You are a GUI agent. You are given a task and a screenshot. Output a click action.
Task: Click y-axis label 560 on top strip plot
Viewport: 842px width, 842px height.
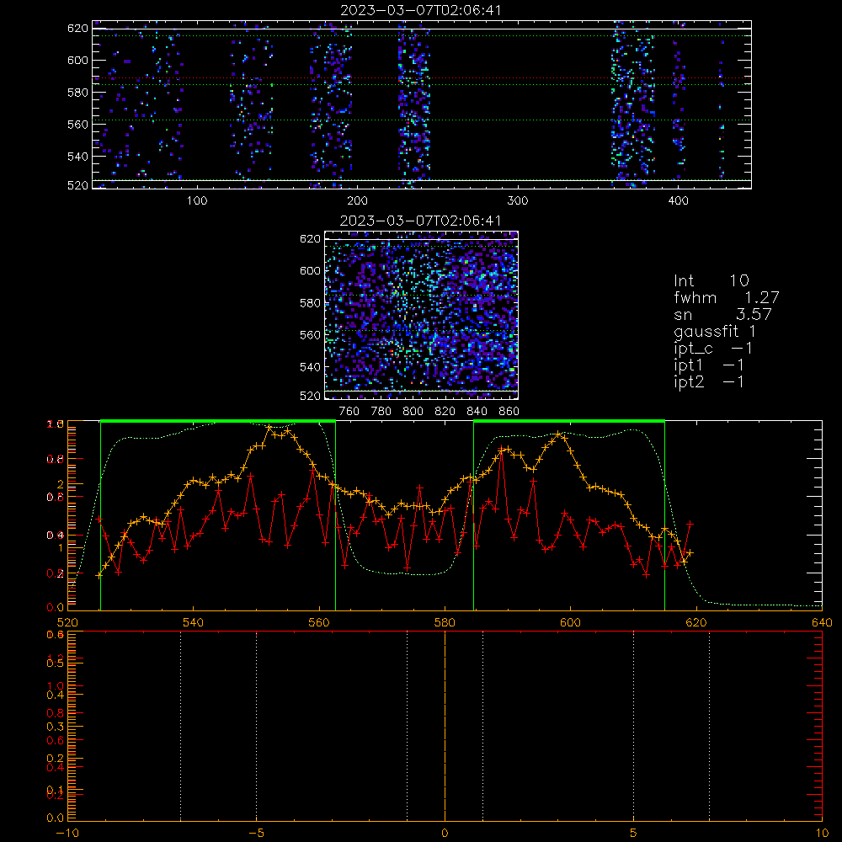(x=77, y=124)
